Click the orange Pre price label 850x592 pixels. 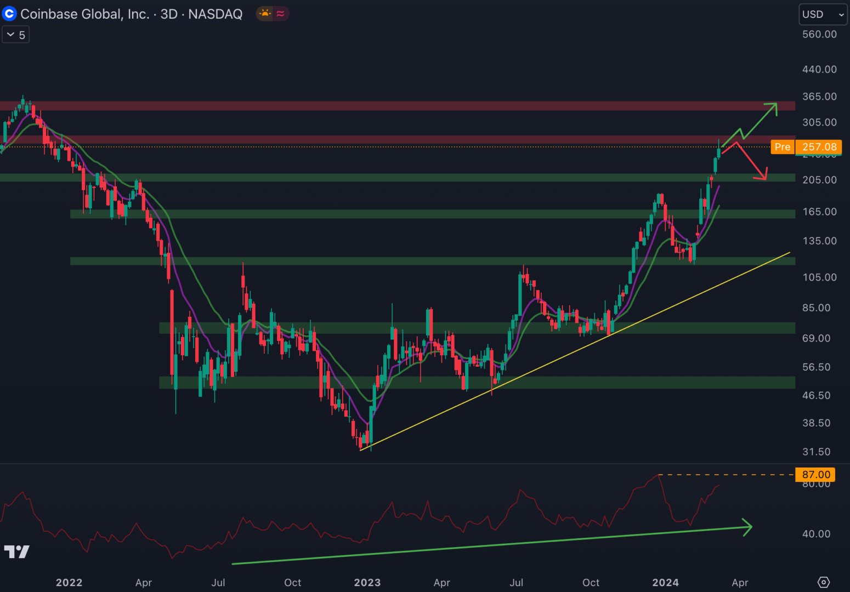tap(783, 147)
